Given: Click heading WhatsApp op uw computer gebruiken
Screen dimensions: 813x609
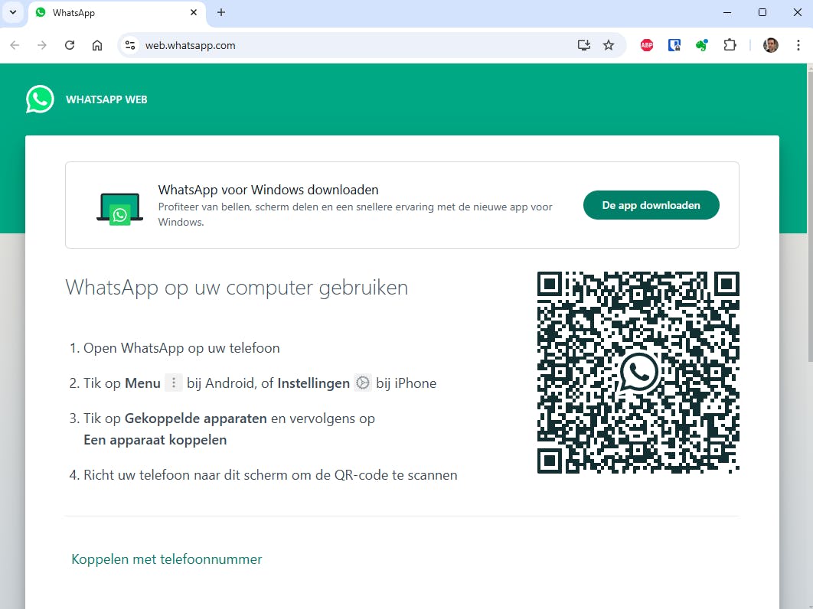Looking at the screenshot, I should 237,288.
